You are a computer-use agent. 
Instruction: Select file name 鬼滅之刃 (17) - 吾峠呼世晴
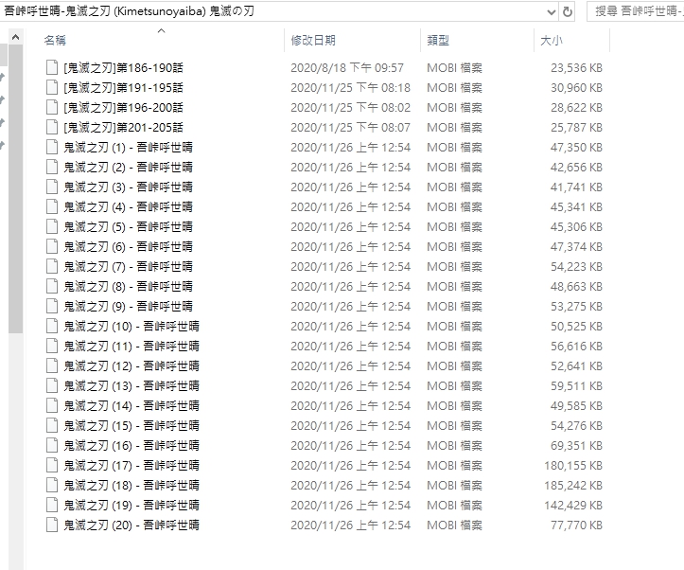(132, 465)
